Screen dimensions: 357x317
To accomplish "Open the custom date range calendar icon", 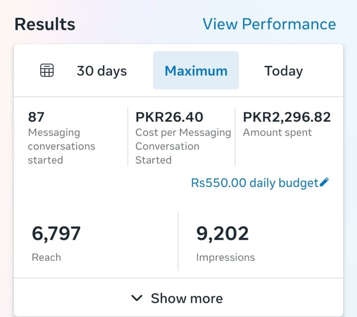I will pyautogui.click(x=47, y=71).
